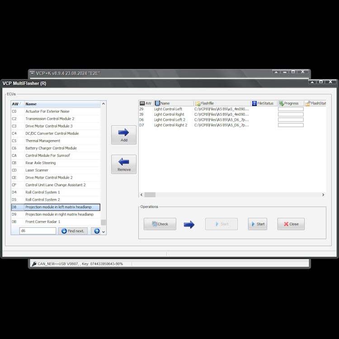Image resolution: width=339 pixels, height=339 pixels.
Task: Select row D8 Projection module in left matrix headlamp
Action: point(56,207)
